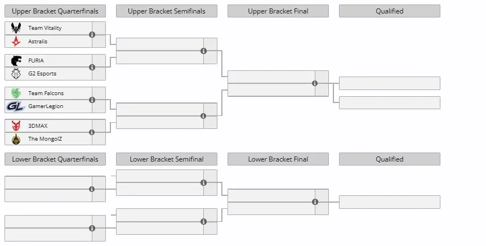
Task: Open info for FURIA vs G2 match
Action: 92,67
